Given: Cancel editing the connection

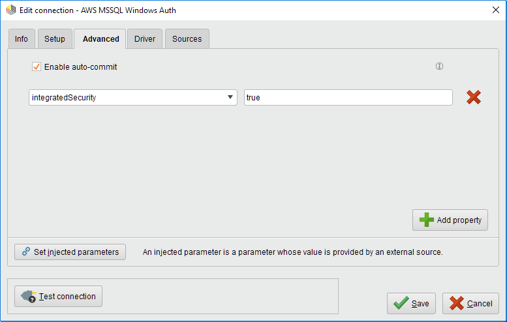Looking at the screenshot, I should click(470, 303).
